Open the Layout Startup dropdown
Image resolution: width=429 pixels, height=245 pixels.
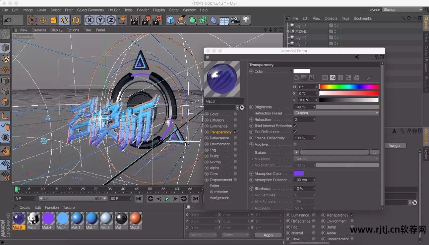402,10
